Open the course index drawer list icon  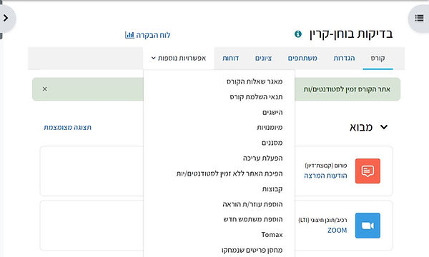pyautogui.click(x=419, y=19)
